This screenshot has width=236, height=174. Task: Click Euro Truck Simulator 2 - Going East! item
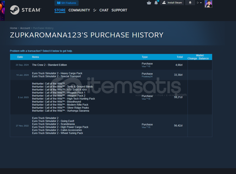coord(53,121)
